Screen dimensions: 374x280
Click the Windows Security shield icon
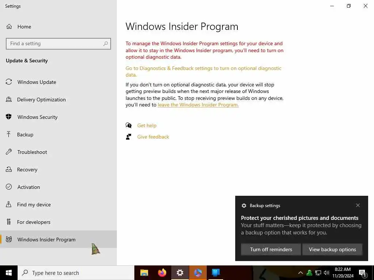(x=9, y=117)
